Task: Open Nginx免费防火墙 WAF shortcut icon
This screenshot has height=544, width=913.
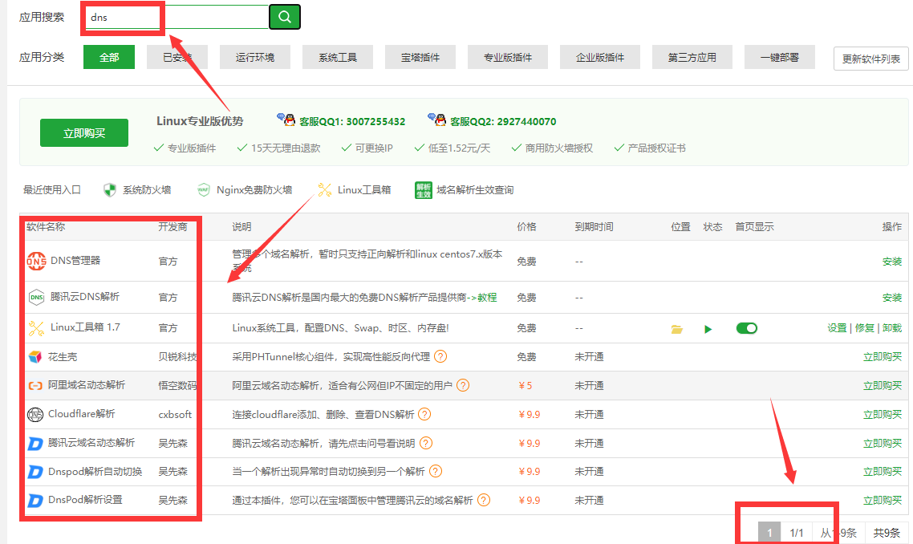Action: 203,190
